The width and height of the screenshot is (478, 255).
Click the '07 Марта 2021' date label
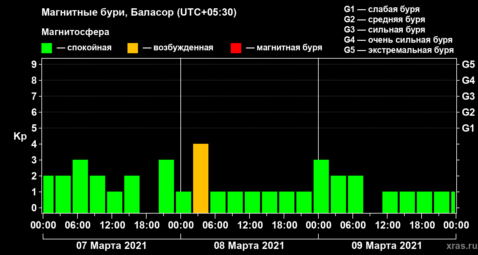click(x=112, y=246)
